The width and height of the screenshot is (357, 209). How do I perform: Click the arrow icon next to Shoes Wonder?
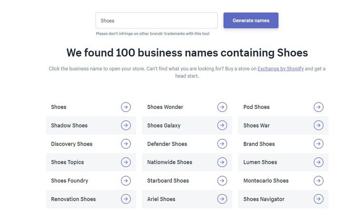[x=222, y=107]
